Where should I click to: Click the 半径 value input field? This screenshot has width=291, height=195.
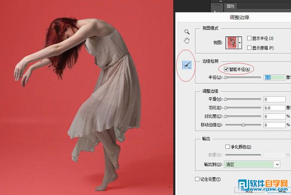click(x=275, y=77)
